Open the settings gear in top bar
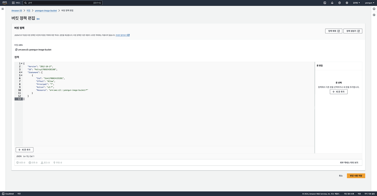Viewport: 377px width, 196px height. point(347,3)
